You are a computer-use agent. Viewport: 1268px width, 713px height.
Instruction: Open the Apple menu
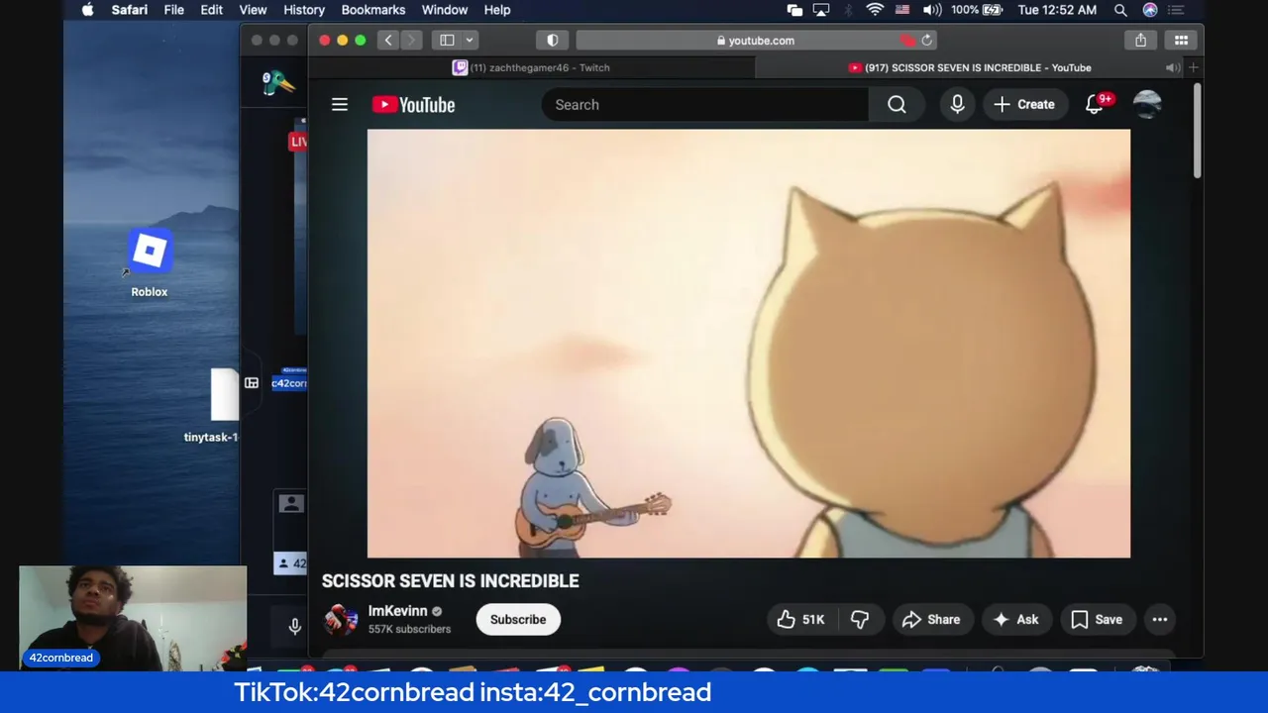pos(87,10)
